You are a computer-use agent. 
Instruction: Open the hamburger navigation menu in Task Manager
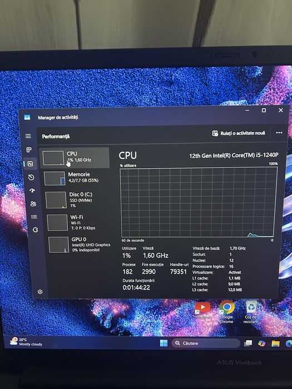(28, 136)
